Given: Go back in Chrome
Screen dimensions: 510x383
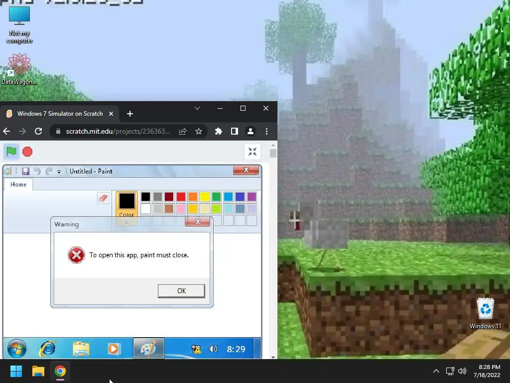Looking at the screenshot, I should coord(7,131).
